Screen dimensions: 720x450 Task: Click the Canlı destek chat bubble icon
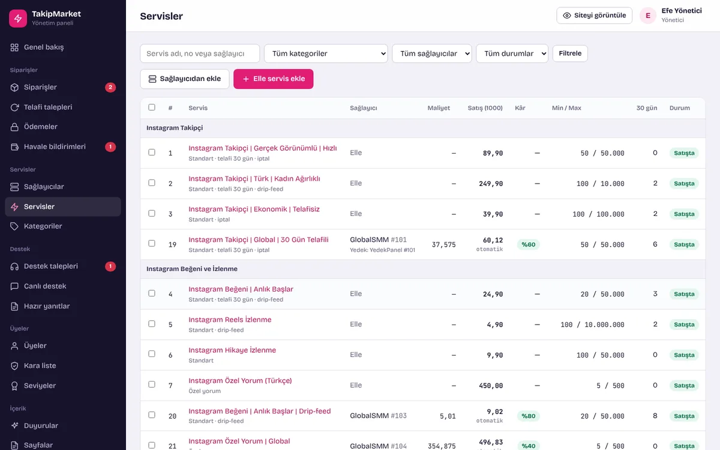pyautogui.click(x=15, y=287)
